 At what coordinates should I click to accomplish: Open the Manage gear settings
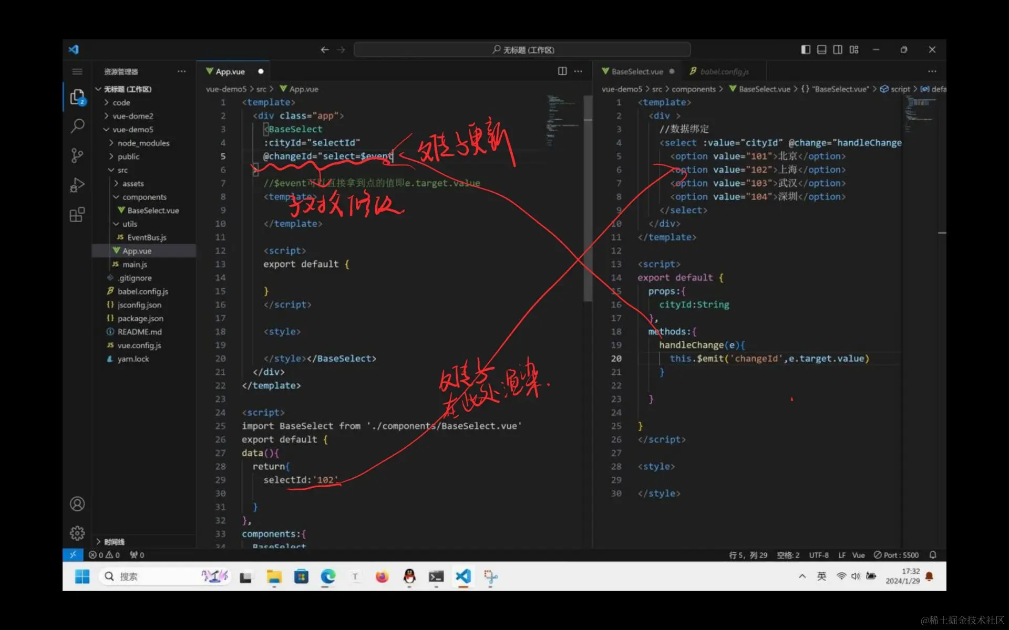tap(77, 533)
